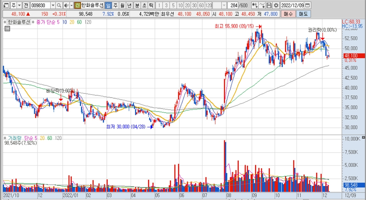Click the volume 120 moving average label

pyautogui.click(x=58, y=138)
